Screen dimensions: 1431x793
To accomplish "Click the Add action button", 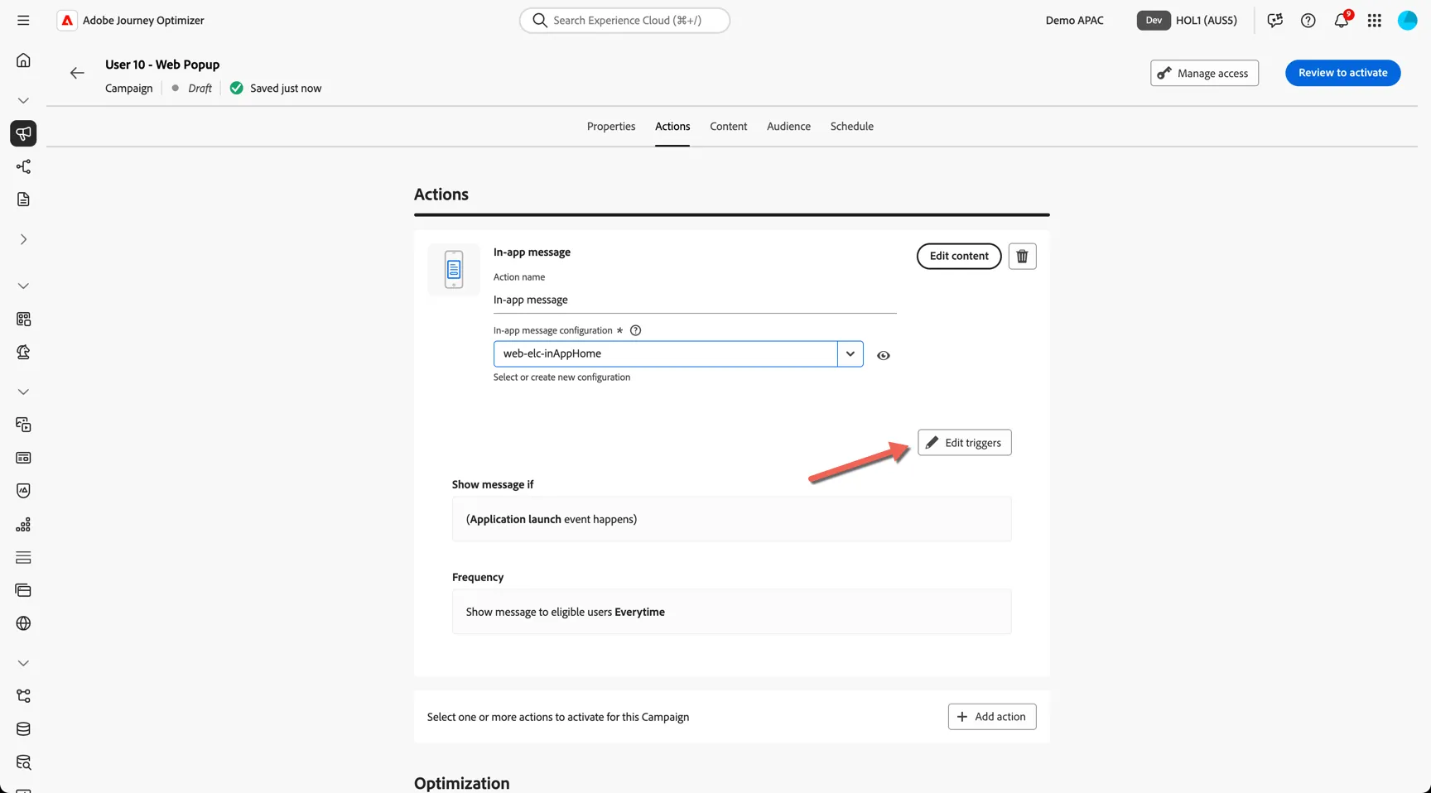I will tap(991, 717).
